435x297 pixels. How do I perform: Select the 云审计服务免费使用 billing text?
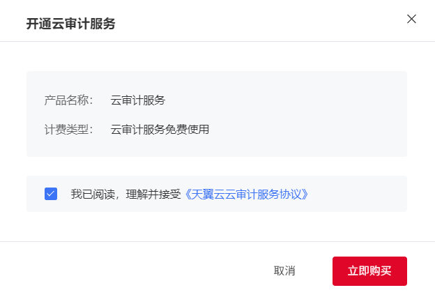tap(160, 129)
